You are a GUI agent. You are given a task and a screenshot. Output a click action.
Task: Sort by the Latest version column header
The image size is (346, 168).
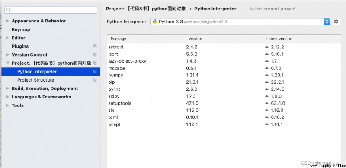point(301,39)
